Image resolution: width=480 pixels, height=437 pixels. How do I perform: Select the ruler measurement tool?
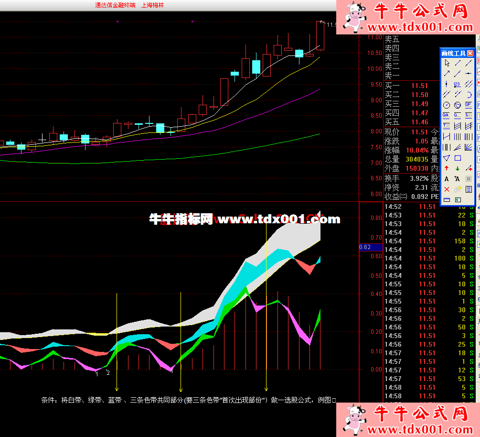[447, 199]
